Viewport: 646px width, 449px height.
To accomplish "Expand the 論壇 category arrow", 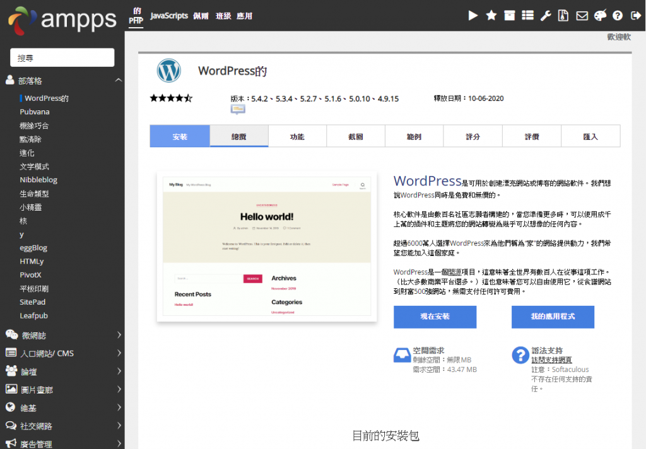I will click(119, 371).
